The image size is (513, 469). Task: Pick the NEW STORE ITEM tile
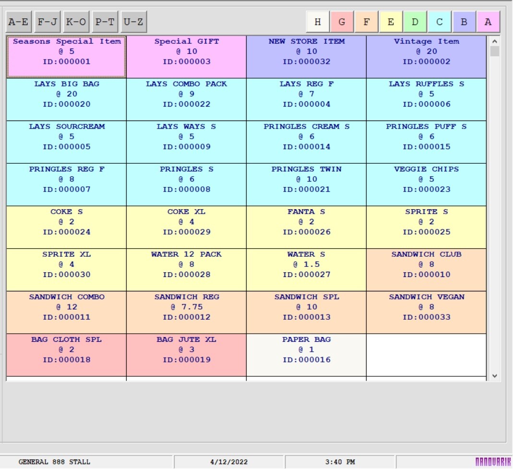307,57
